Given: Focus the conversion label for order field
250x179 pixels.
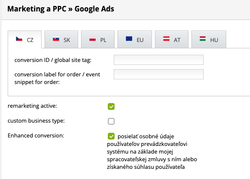Looking at the screenshot, I should [159, 74].
